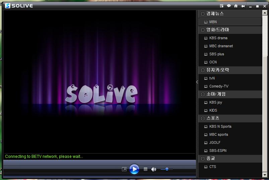Maximize the SOLIVE window
269x180 pixels.
(x=257, y=6)
